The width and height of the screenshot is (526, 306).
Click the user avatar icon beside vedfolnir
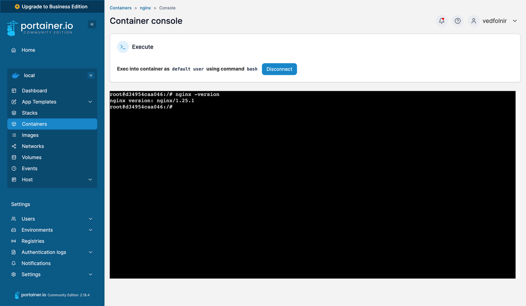(473, 21)
